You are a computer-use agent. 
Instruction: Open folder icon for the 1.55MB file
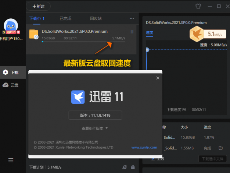(220, 148)
